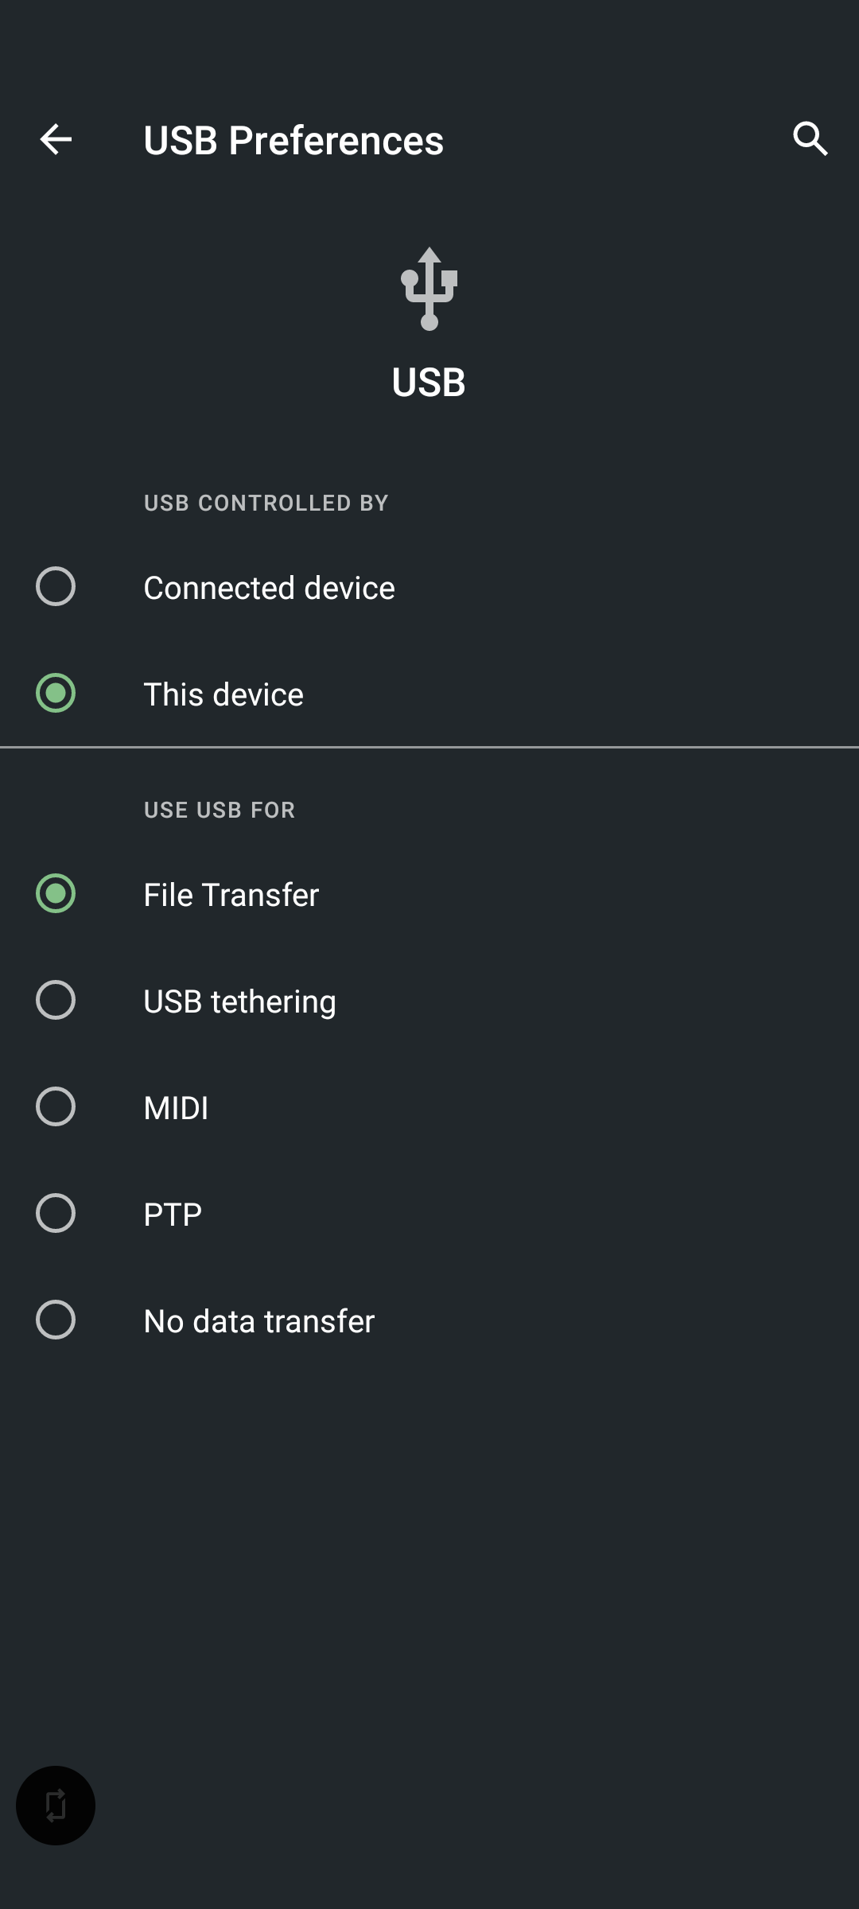
Task: Enable the USB tethering radio button
Action: (56, 1000)
